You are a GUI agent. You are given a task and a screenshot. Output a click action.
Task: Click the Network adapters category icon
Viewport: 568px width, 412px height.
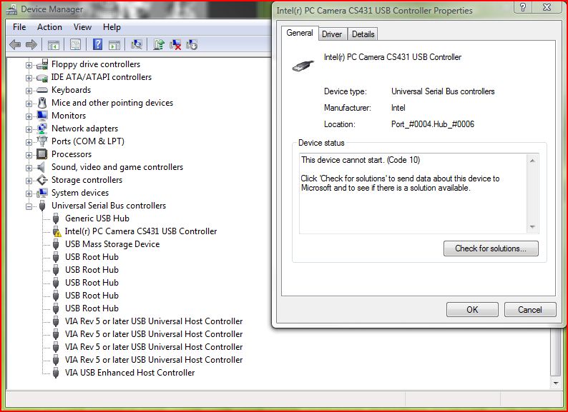[42, 129]
